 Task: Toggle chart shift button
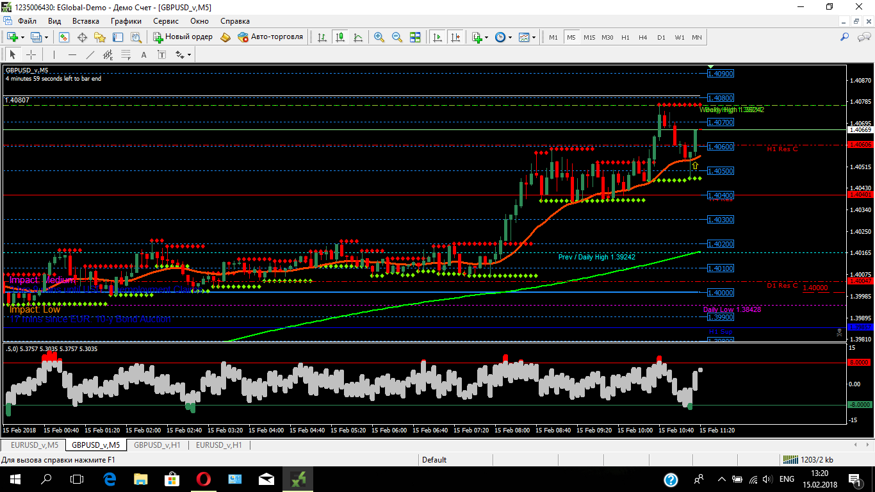455,37
